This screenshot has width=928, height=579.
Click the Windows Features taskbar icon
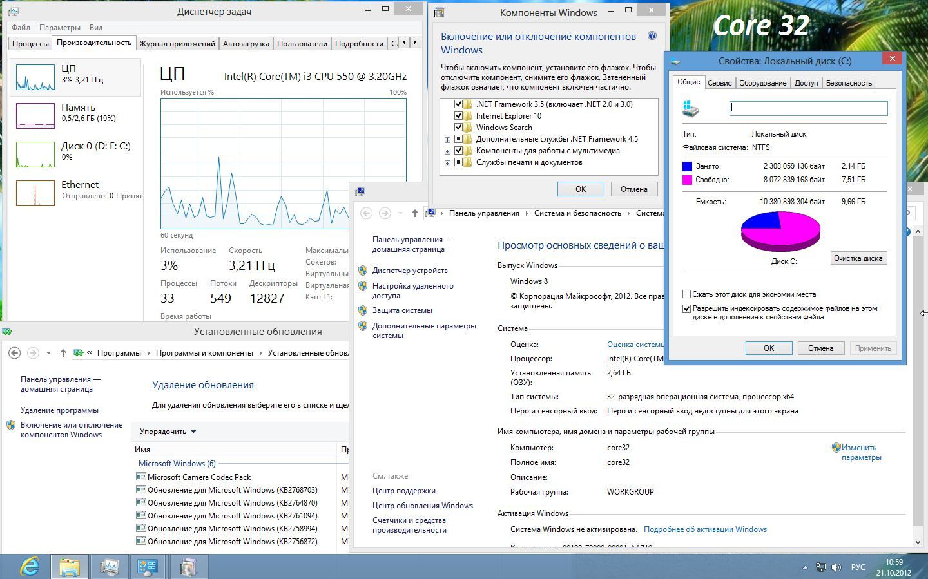tap(188, 567)
